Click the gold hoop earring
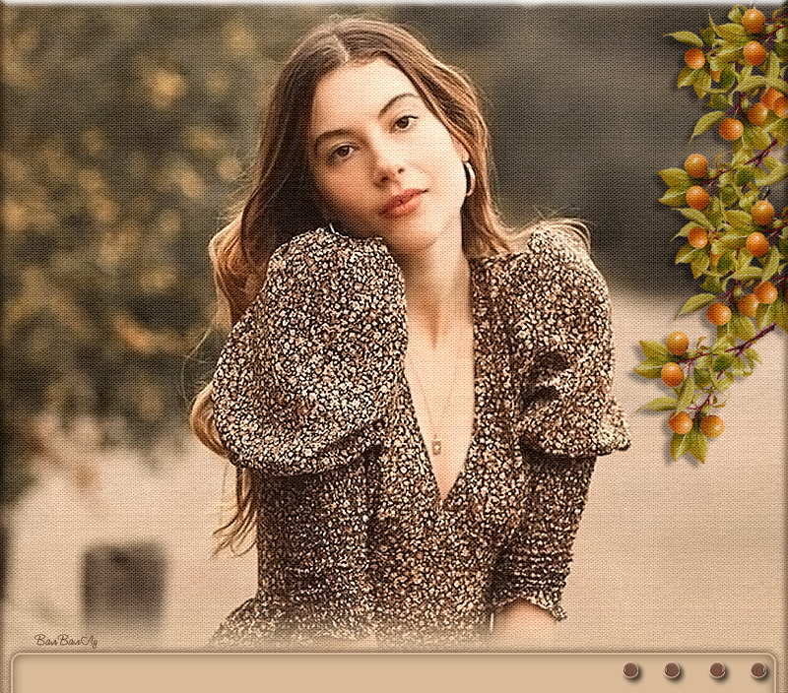This screenshot has width=788, height=693. click(469, 178)
